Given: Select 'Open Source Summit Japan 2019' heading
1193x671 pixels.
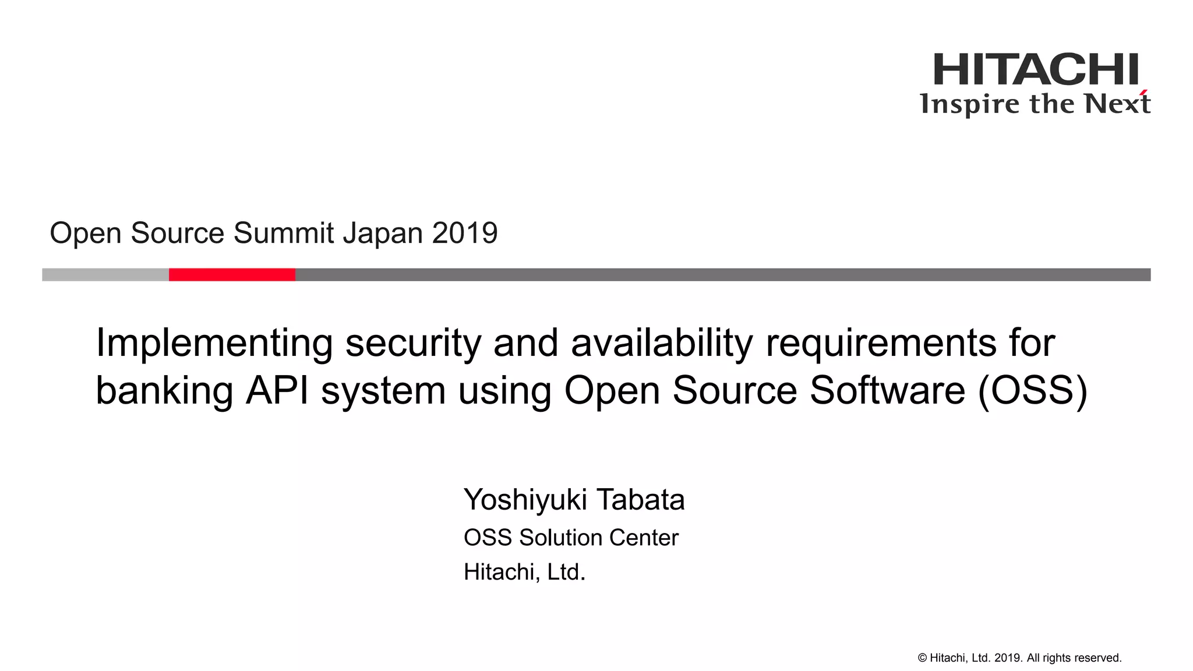Looking at the screenshot, I should [274, 233].
